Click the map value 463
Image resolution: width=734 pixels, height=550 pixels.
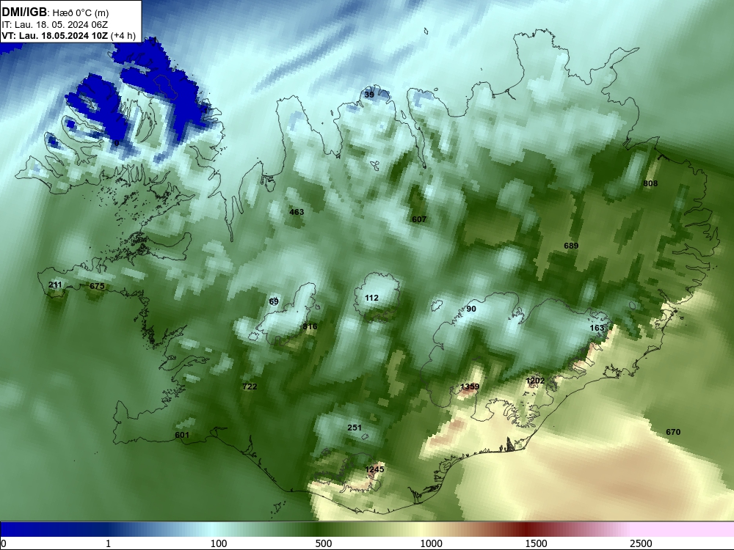point(297,212)
